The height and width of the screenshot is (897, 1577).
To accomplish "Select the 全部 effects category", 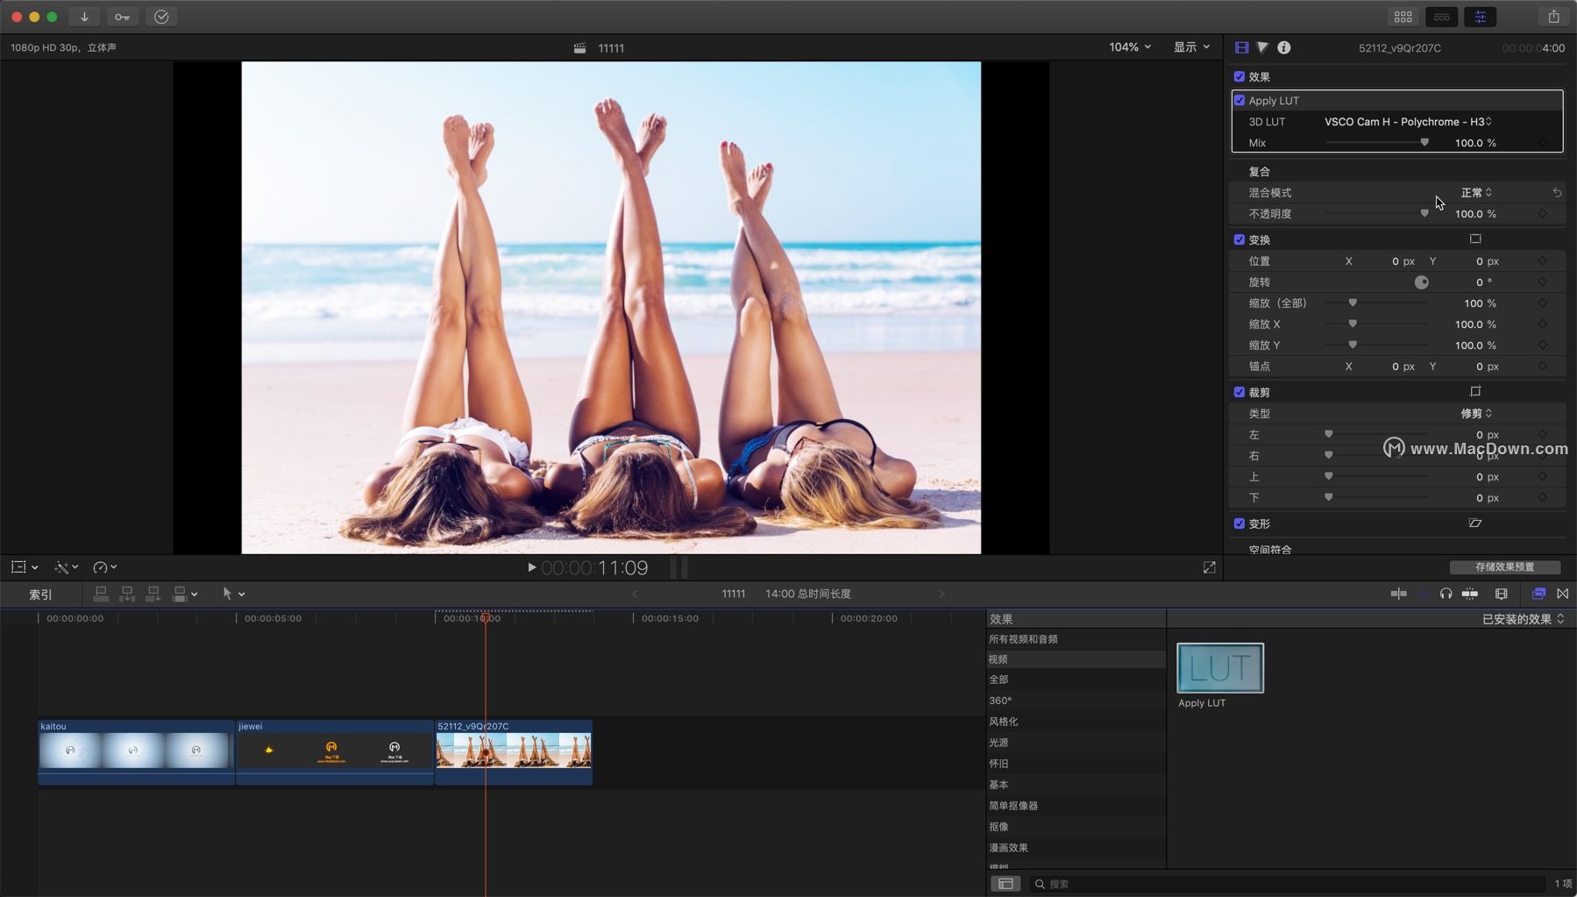I will pyautogui.click(x=1076, y=680).
